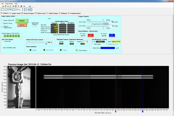Select CCD number 6 green circle

pos(19,36)
